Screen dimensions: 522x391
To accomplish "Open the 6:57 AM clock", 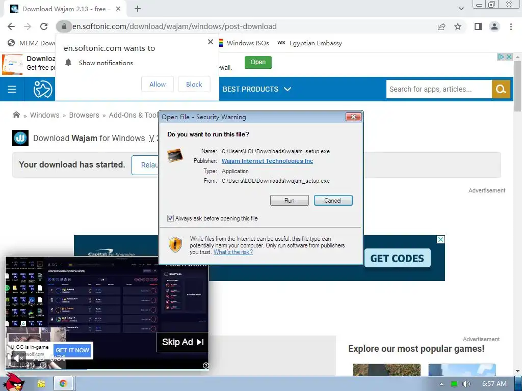I will (x=494, y=384).
